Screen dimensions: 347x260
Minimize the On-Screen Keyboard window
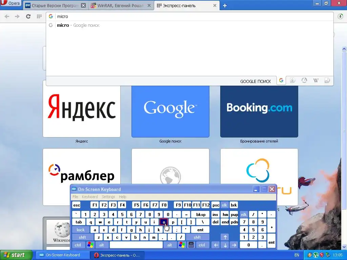[x=256, y=189]
